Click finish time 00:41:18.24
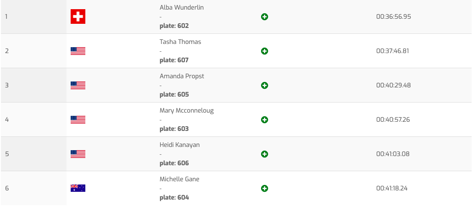This screenshot has width=473, height=206. click(392, 188)
